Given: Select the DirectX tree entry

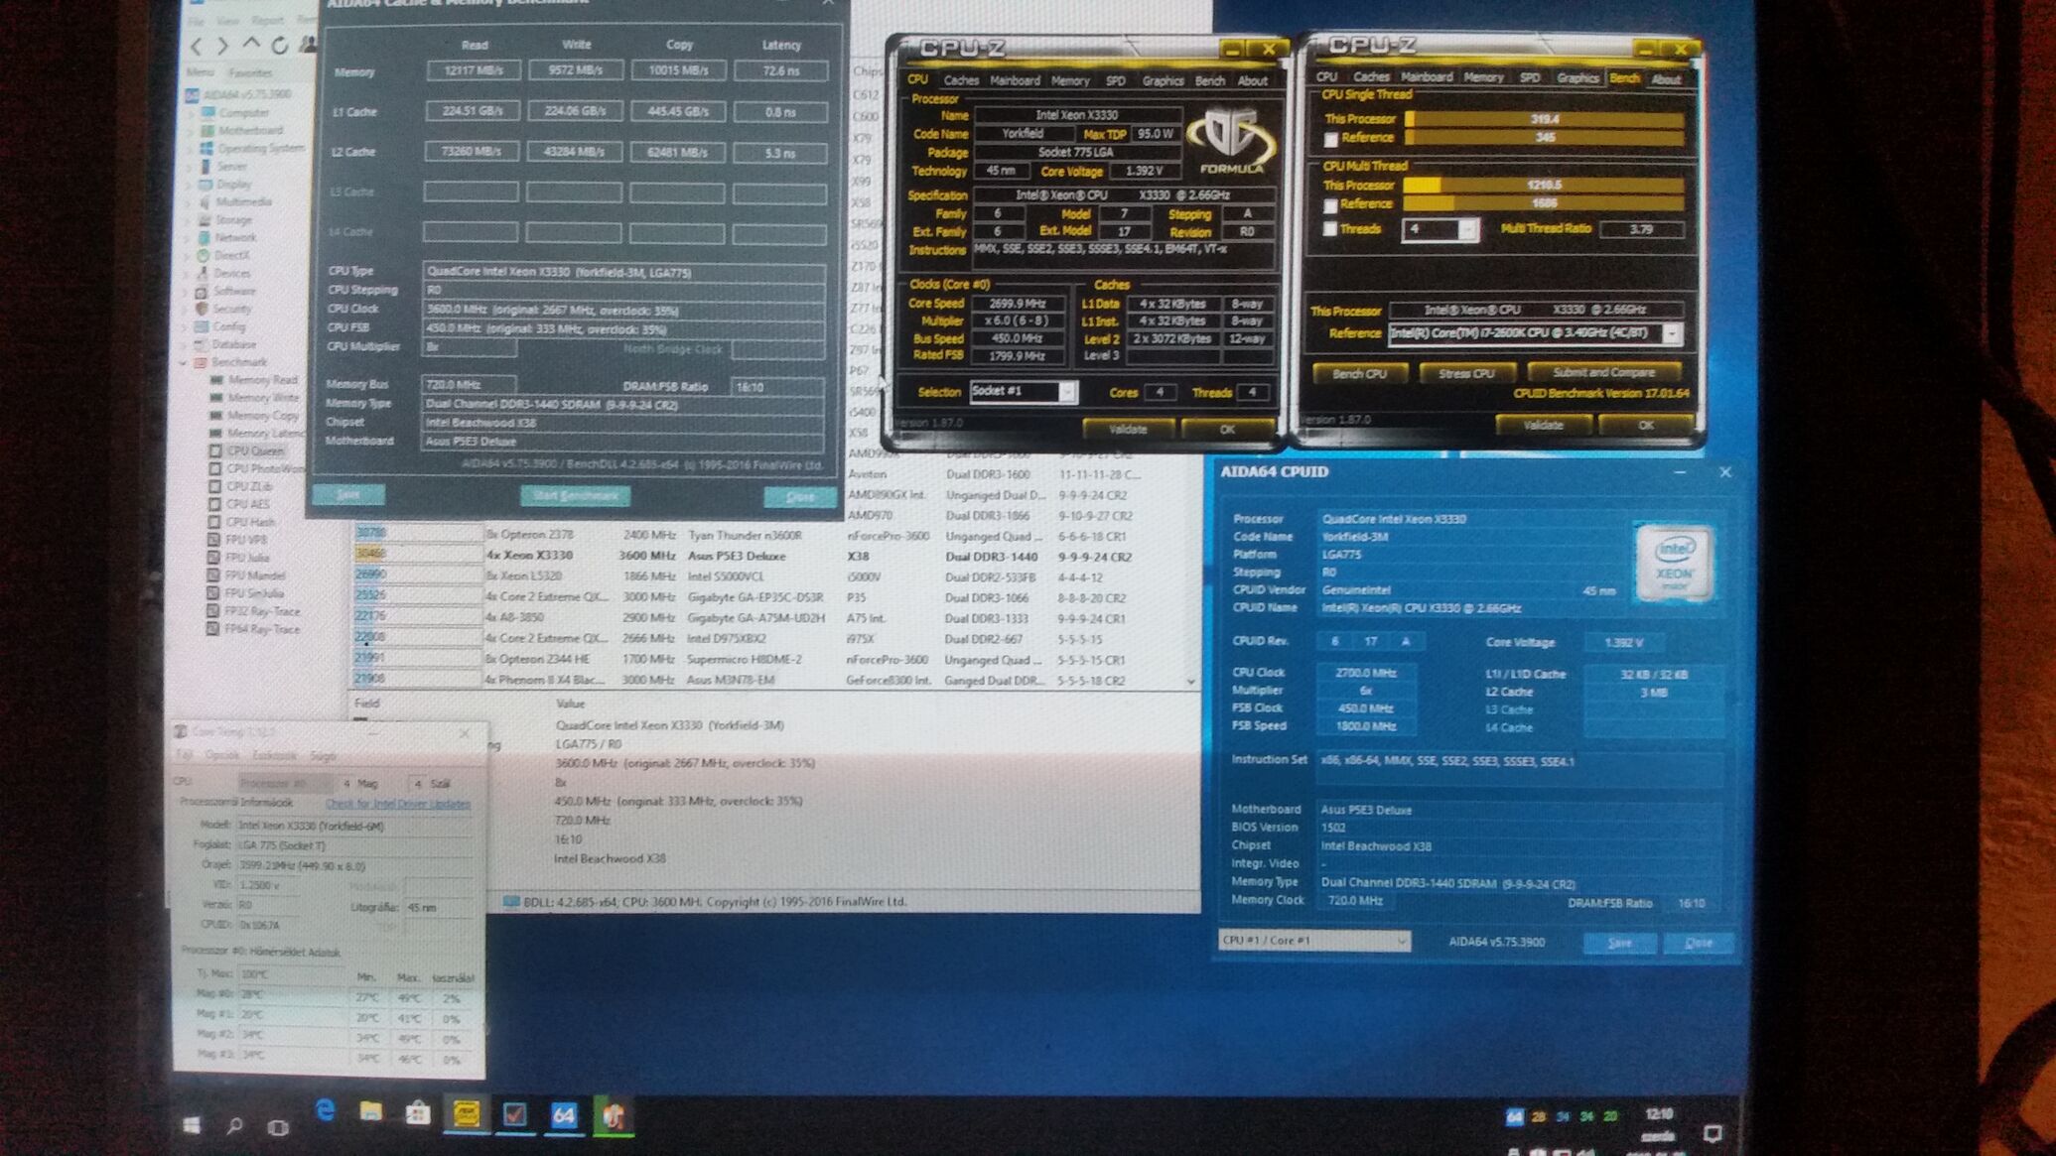Looking at the screenshot, I should point(232,255).
